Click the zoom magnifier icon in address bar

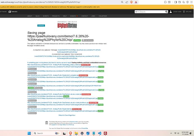122,2
